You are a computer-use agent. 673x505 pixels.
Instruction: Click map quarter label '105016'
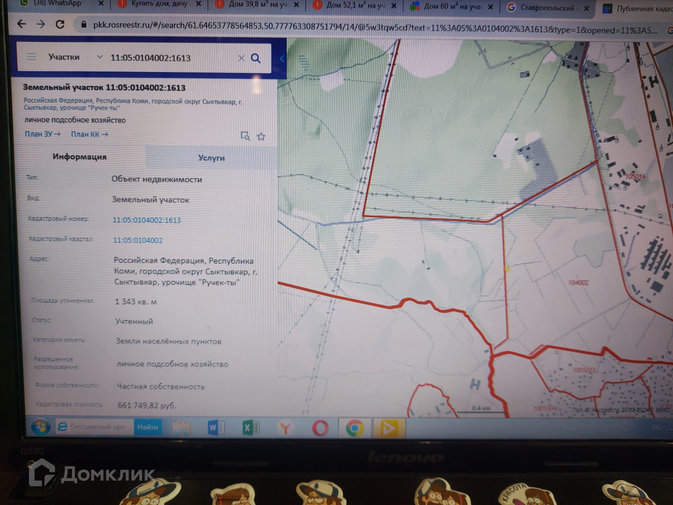point(636,177)
